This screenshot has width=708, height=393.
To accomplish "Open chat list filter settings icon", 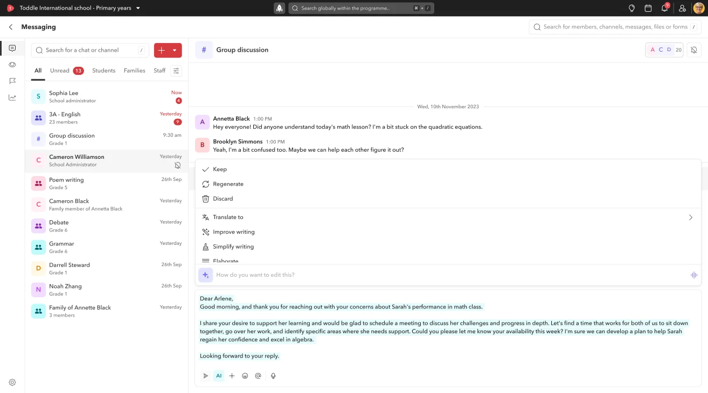I will pyautogui.click(x=176, y=71).
